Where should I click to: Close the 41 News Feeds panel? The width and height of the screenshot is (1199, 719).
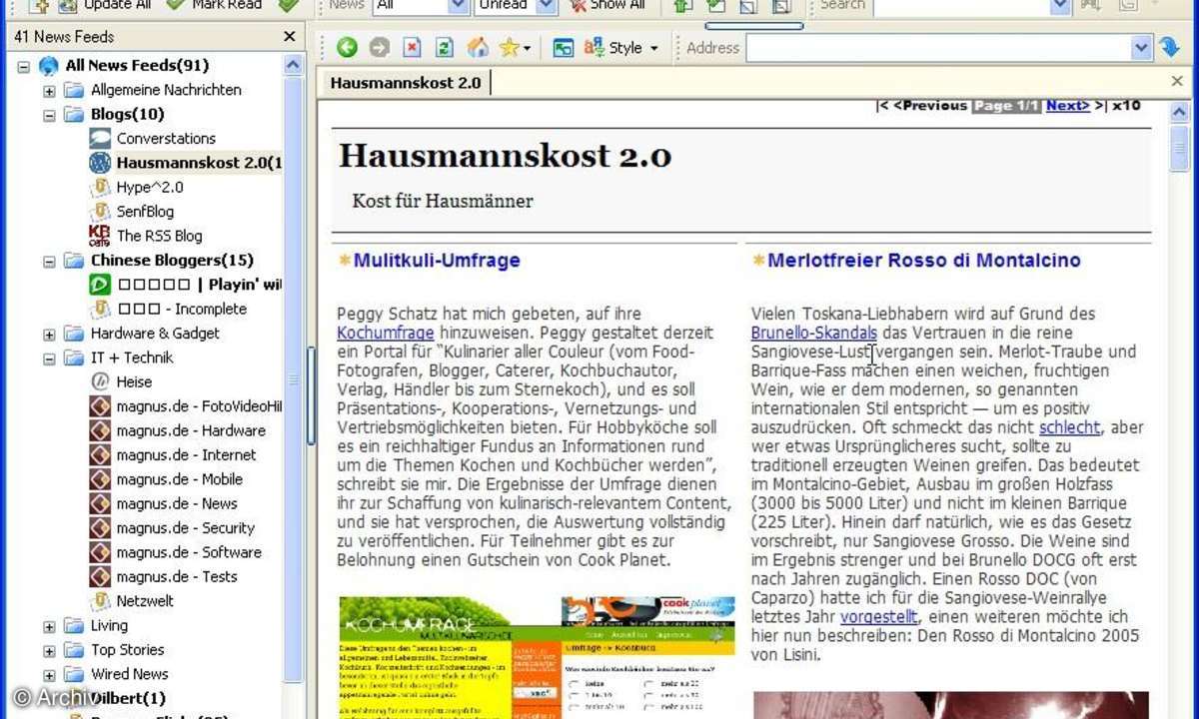[x=290, y=37]
